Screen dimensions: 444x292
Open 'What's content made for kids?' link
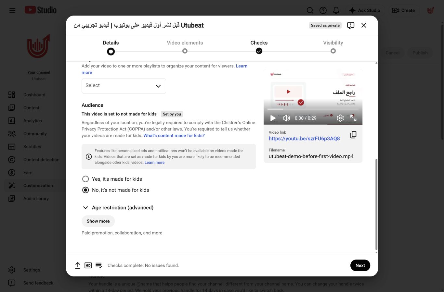(x=174, y=136)
